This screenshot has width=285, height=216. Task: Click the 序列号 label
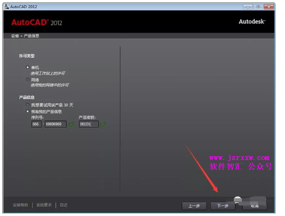37,117
